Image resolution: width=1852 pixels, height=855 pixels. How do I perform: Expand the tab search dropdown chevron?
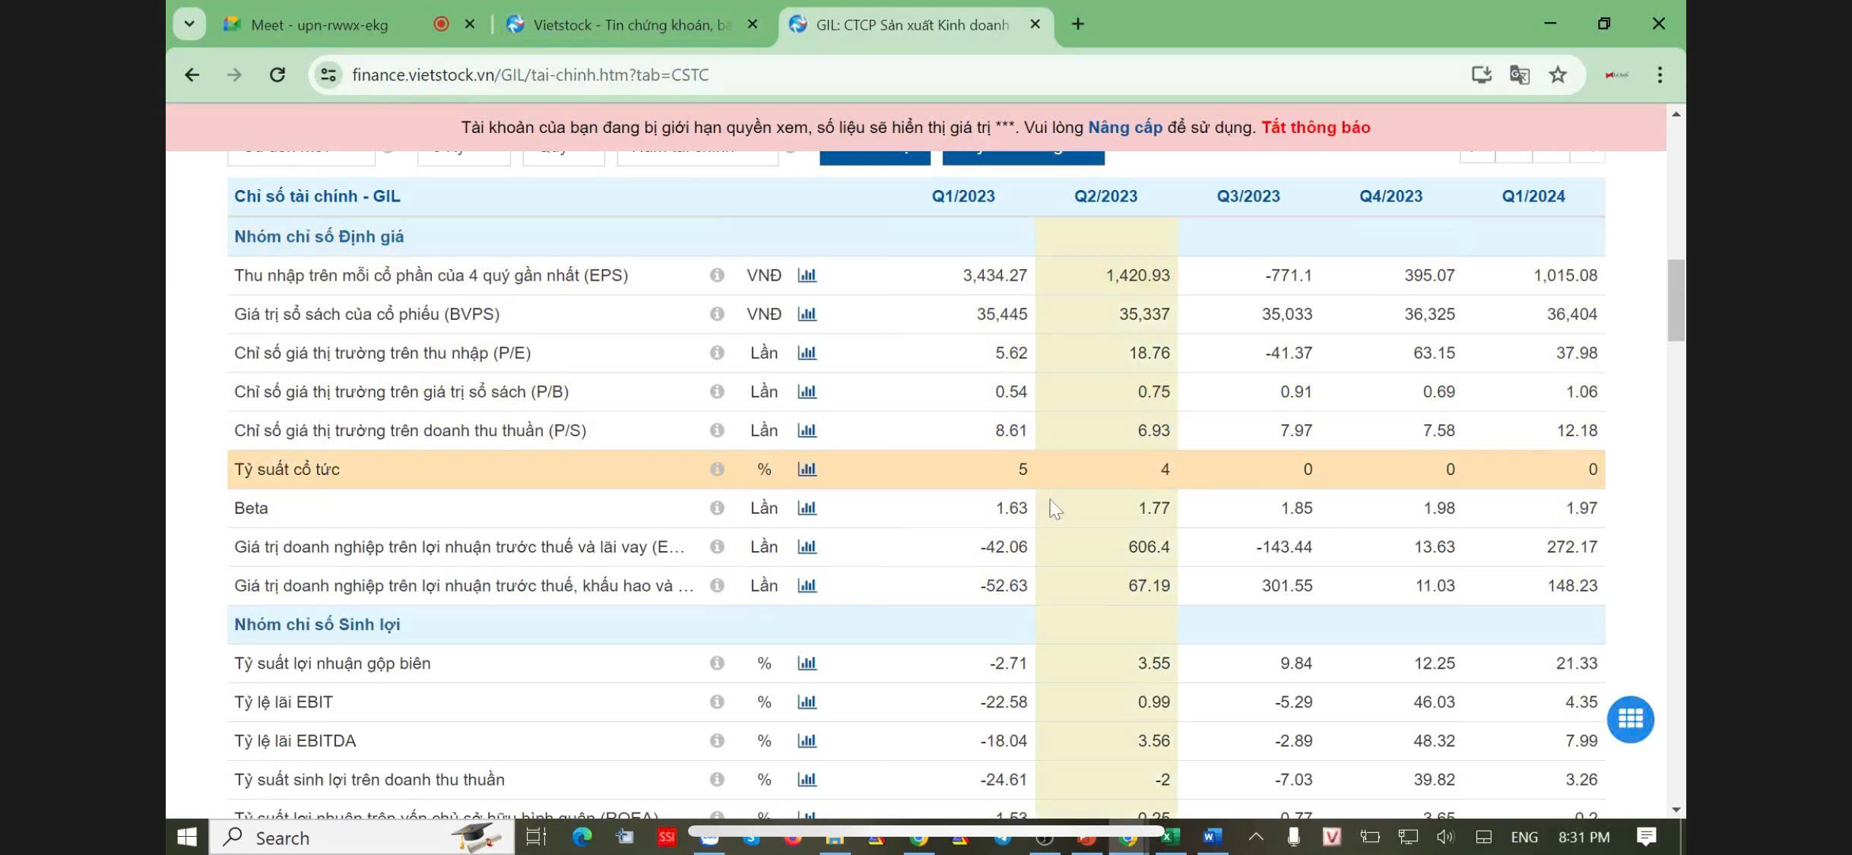(189, 24)
